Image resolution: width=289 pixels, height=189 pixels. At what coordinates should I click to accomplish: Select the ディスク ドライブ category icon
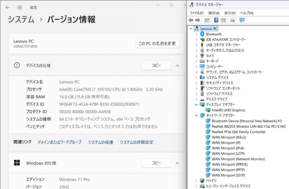point(202,99)
